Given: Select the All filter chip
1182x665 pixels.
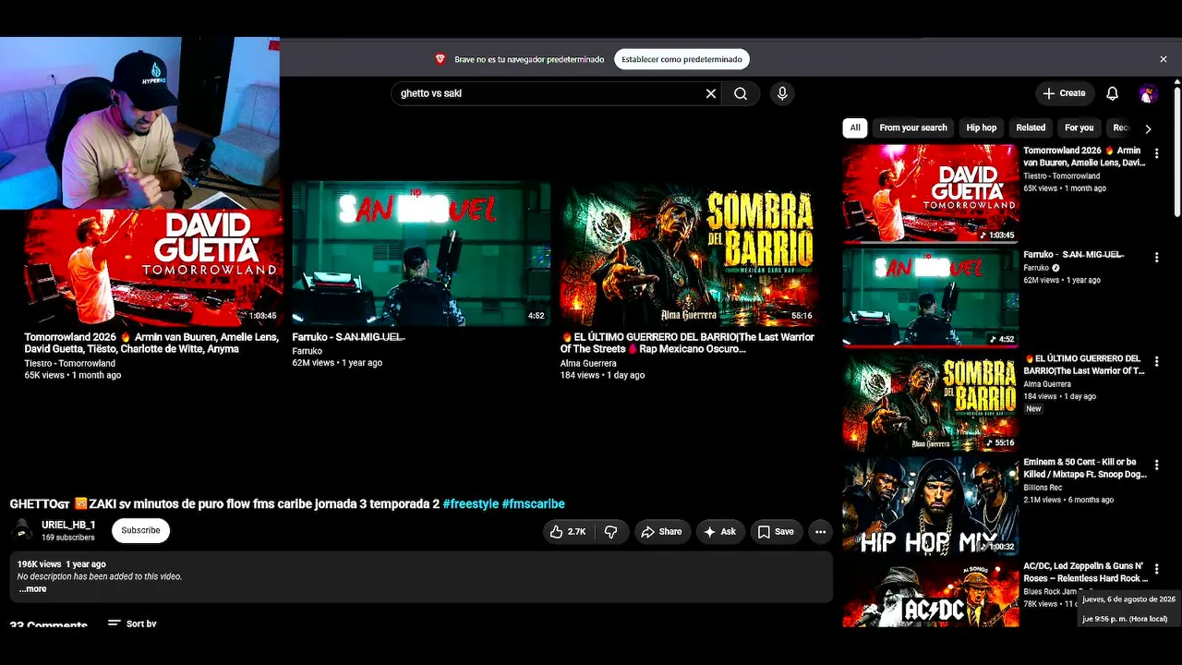Looking at the screenshot, I should tap(855, 128).
